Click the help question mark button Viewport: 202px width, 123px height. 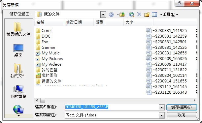point(179,3)
